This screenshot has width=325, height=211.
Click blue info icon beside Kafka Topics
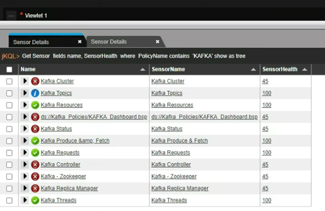(35, 93)
